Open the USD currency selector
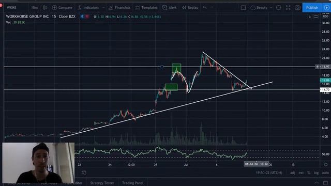The width and height of the screenshot is (331, 186). click(x=325, y=17)
